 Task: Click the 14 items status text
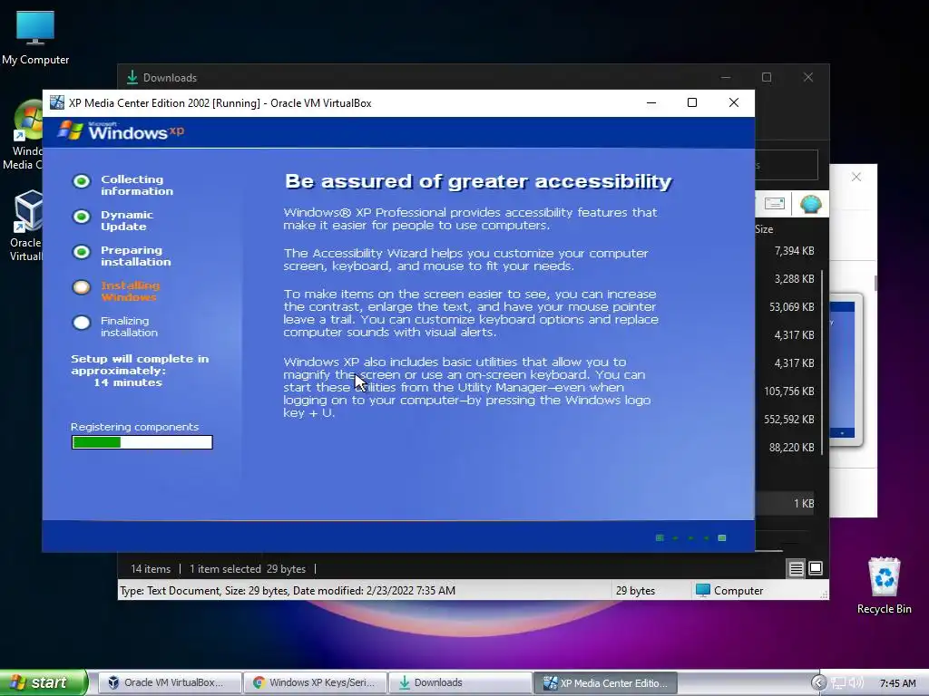tap(151, 569)
